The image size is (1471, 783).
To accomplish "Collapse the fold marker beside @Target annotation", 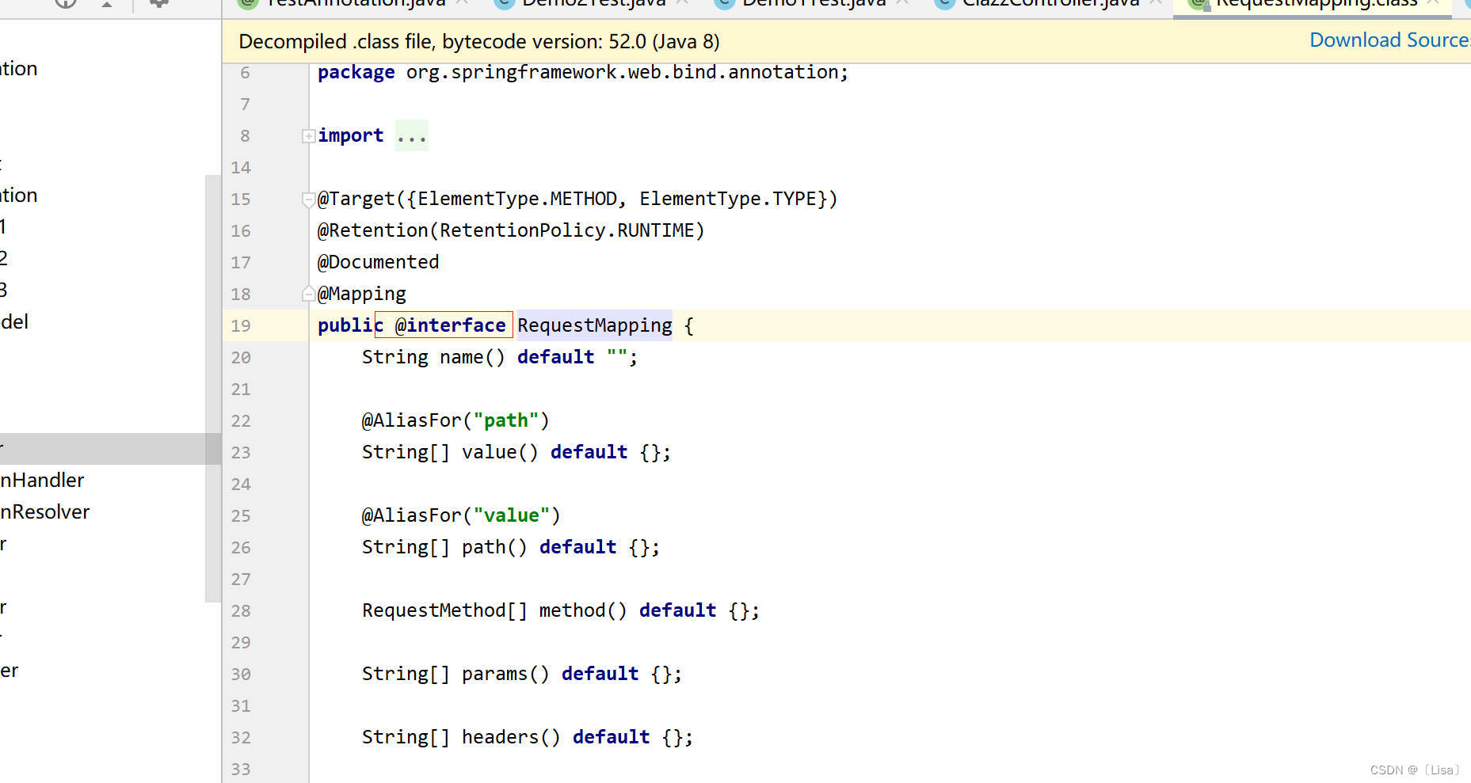I will pyautogui.click(x=308, y=200).
